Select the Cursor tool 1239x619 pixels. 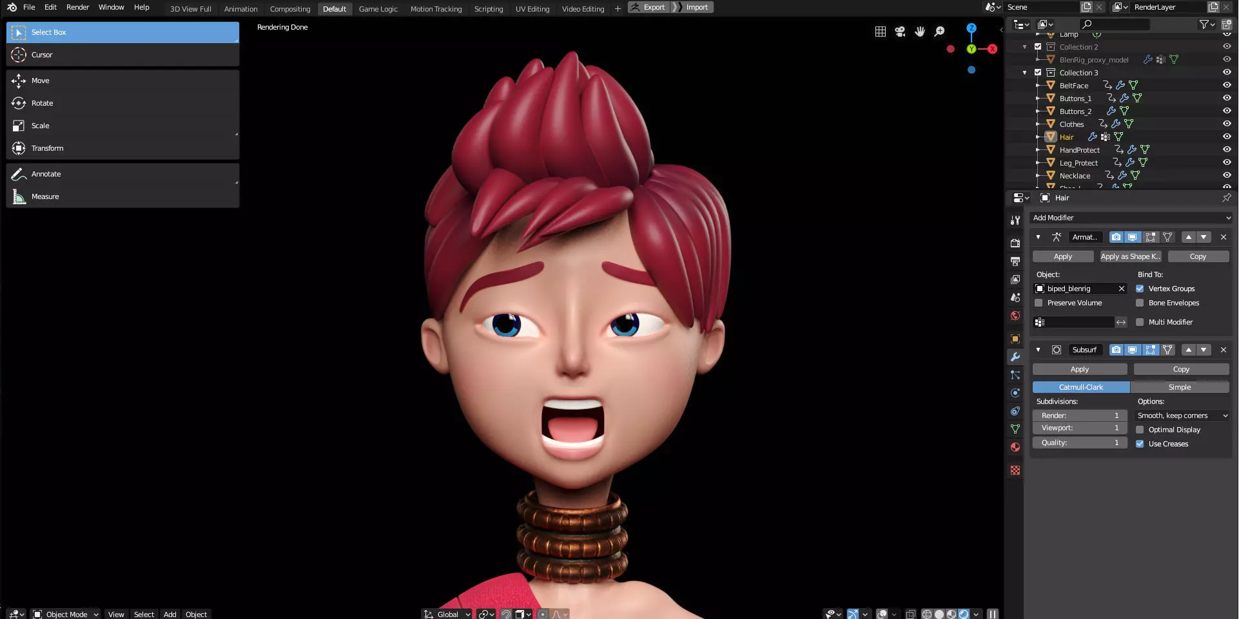(122, 55)
